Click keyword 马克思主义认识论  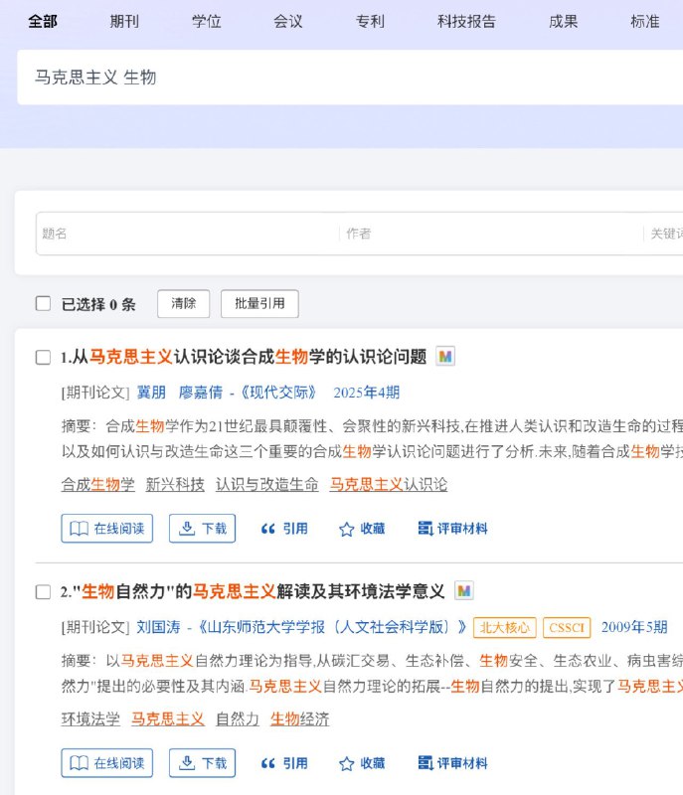(389, 485)
